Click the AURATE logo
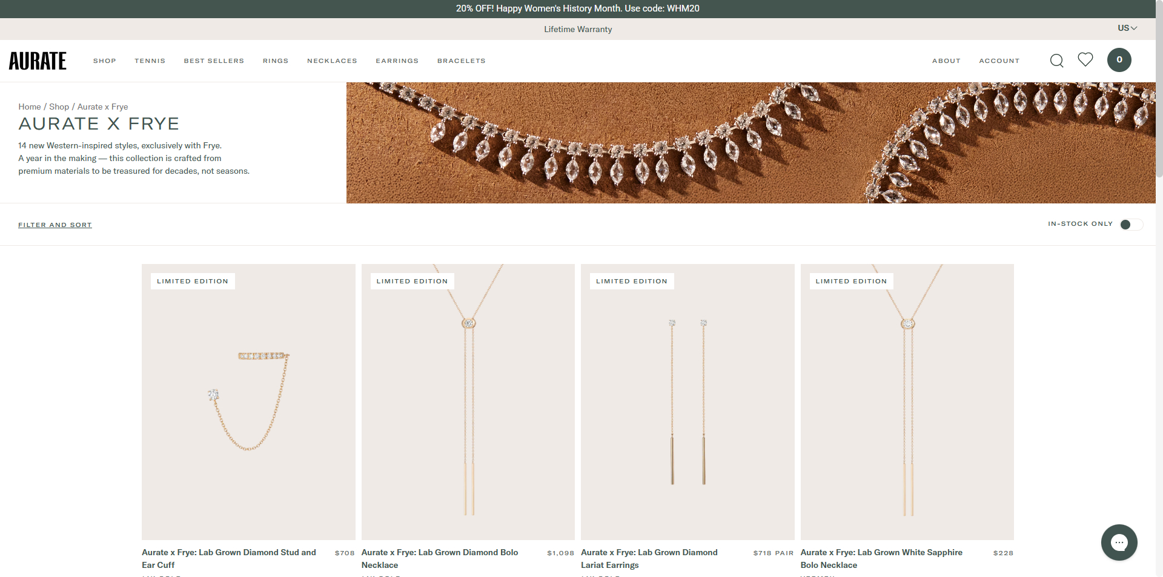The image size is (1163, 577). 38,61
